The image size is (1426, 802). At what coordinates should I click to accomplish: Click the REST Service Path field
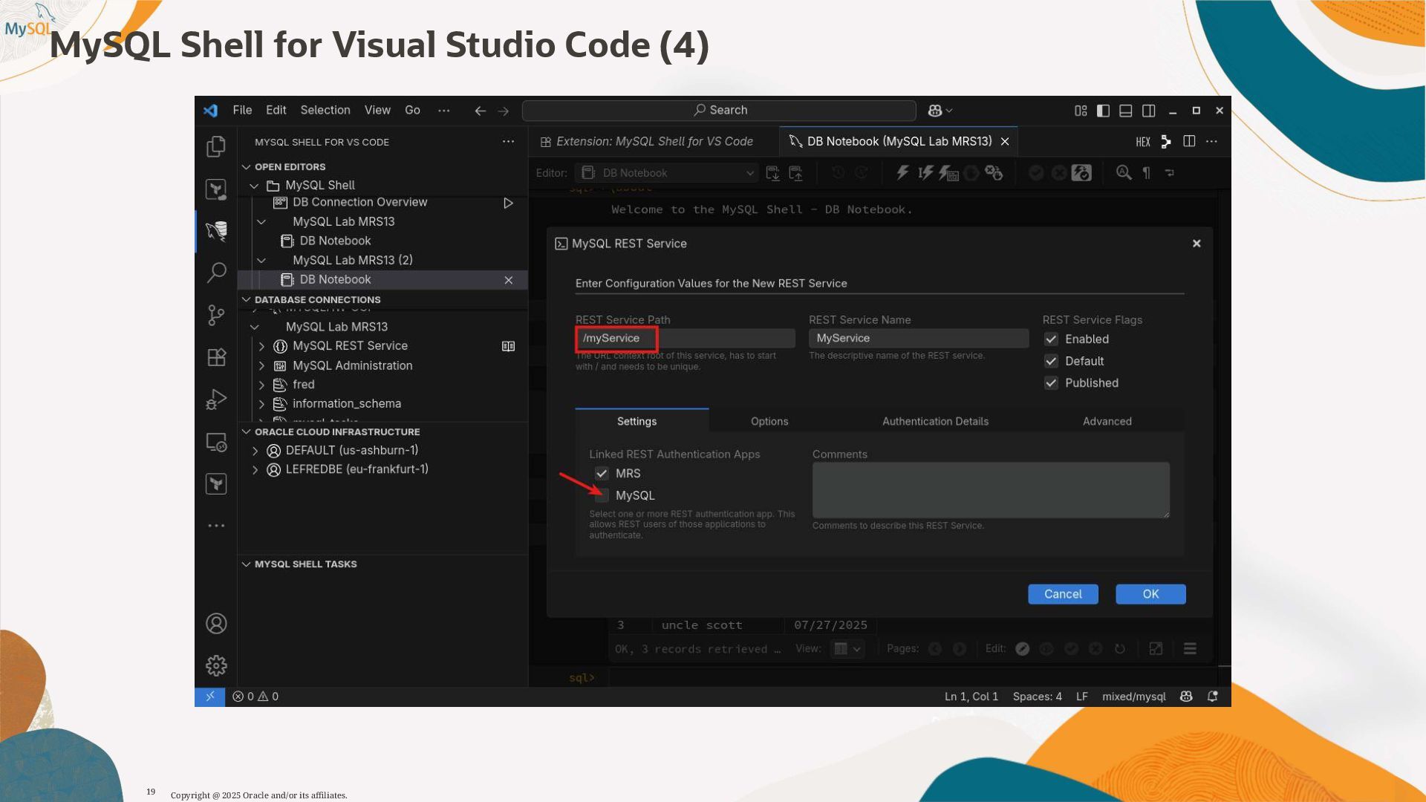click(684, 339)
